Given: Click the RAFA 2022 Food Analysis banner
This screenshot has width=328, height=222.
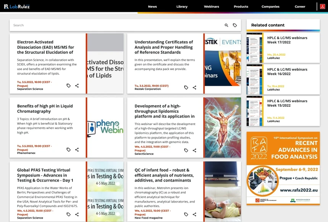Looking at the screenshot, I should [283, 168].
